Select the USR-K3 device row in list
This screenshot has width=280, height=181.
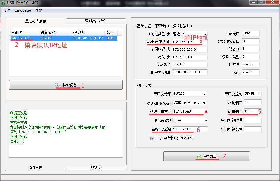point(64,38)
